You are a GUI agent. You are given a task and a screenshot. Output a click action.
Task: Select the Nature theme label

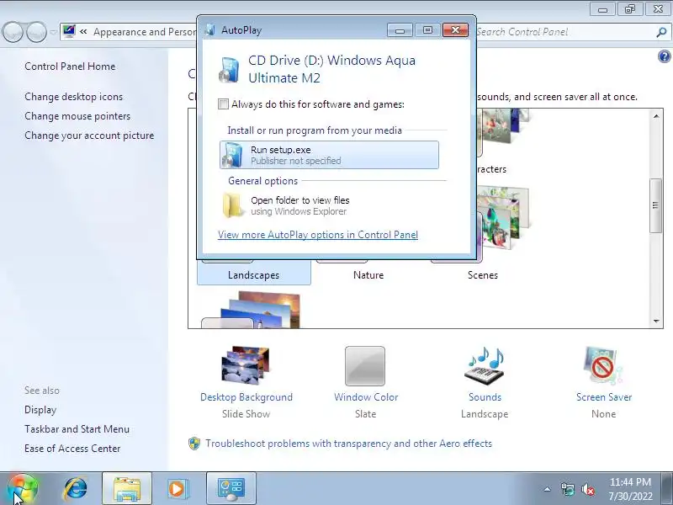click(368, 275)
